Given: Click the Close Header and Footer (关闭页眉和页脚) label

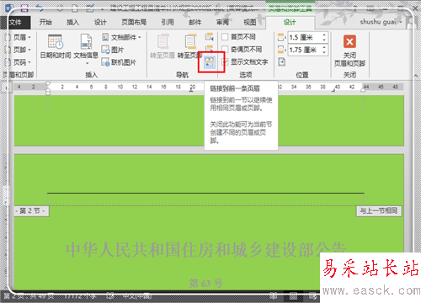Looking at the screenshot, I should 349,59.
